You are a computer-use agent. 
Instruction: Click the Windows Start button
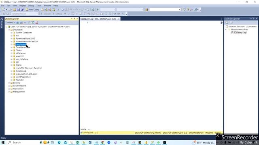point(3,142)
